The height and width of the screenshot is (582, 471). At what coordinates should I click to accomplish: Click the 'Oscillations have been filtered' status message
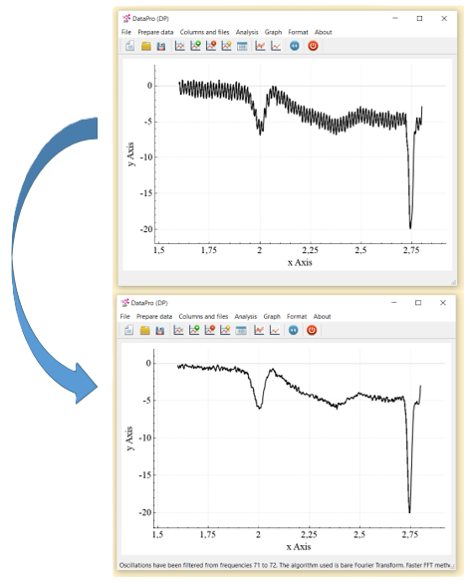tap(285, 565)
